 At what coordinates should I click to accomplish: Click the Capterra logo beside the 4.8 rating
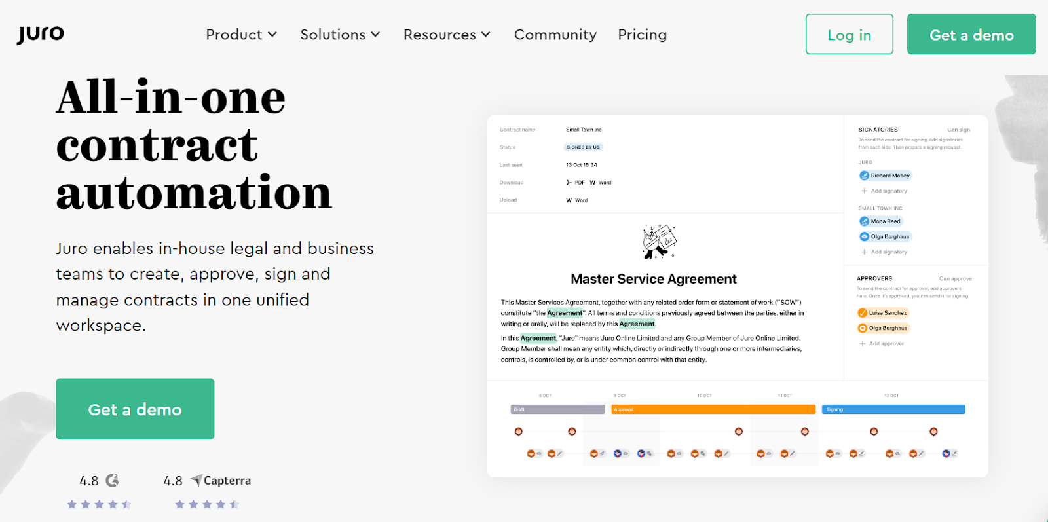point(221,481)
